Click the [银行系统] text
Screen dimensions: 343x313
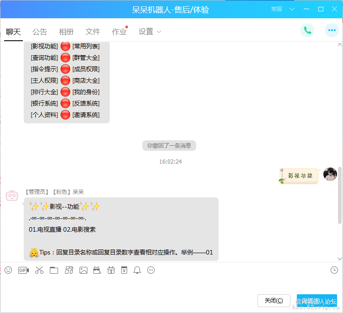click(44, 103)
